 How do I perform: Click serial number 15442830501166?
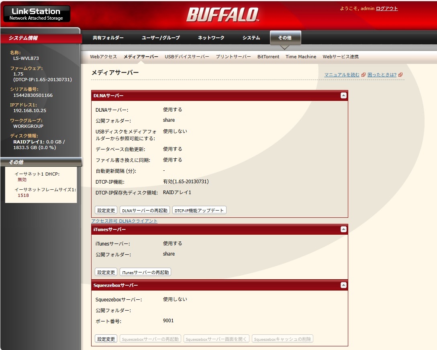[33, 95]
